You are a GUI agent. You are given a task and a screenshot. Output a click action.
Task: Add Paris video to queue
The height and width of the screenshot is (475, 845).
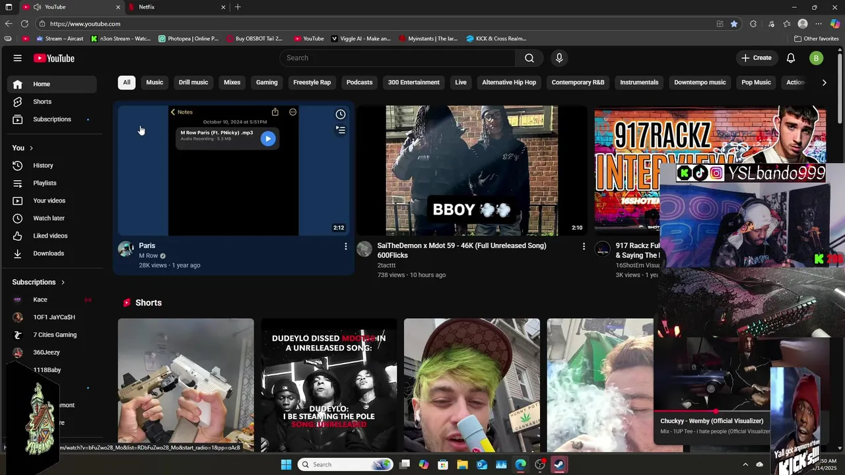coord(341,130)
